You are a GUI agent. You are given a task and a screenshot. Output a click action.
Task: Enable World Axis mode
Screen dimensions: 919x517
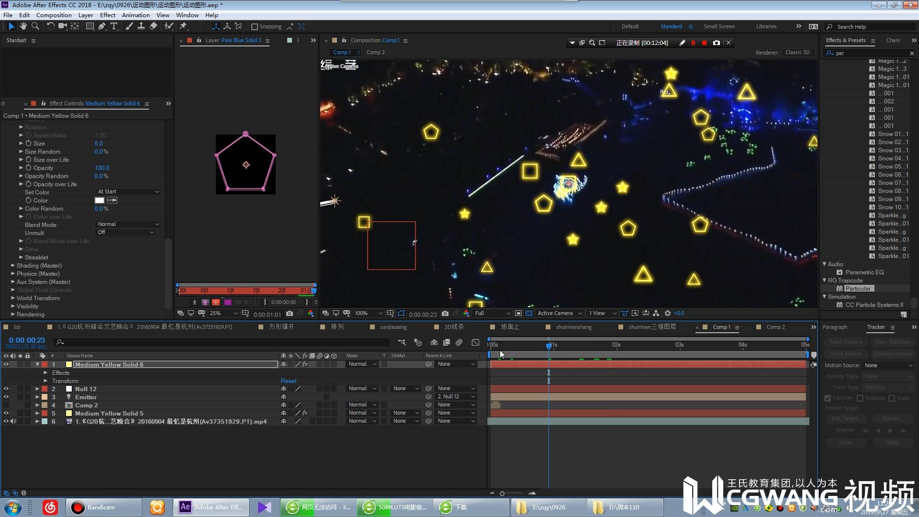click(x=227, y=26)
